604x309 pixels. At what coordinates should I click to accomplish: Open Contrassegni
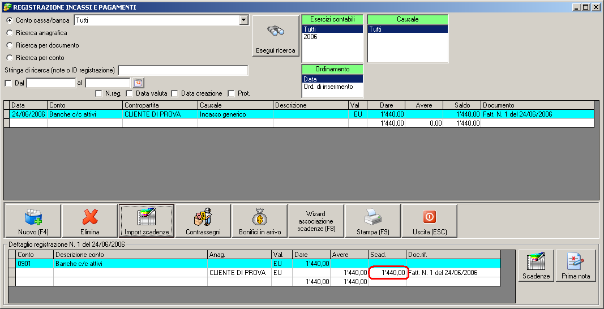click(203, 221)
